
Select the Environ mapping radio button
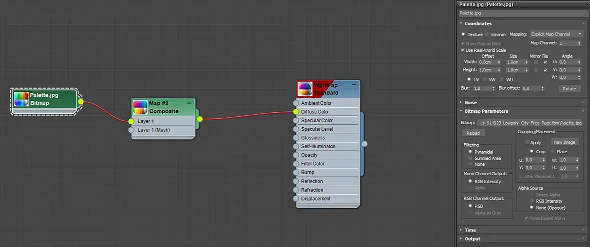pyautogui.click(x=487, y=34)
